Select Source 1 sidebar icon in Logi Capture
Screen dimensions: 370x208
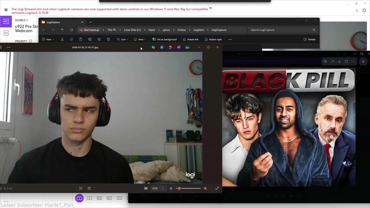(6, 21)
